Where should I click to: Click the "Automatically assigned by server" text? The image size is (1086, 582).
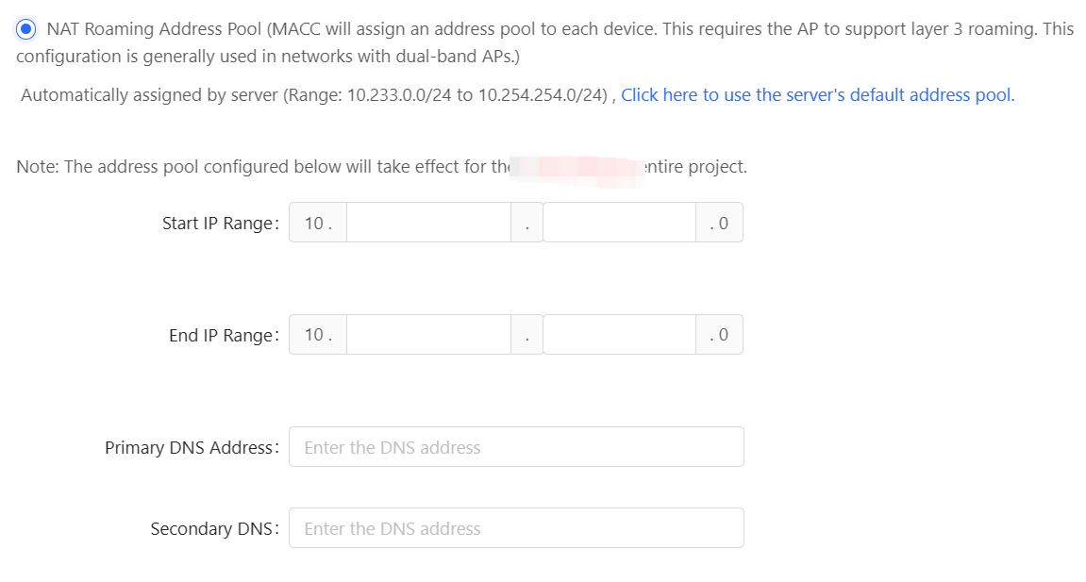(x=149, y=95)
